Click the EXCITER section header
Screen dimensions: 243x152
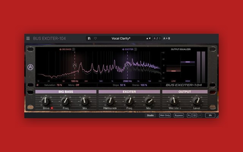pos(129,92)
